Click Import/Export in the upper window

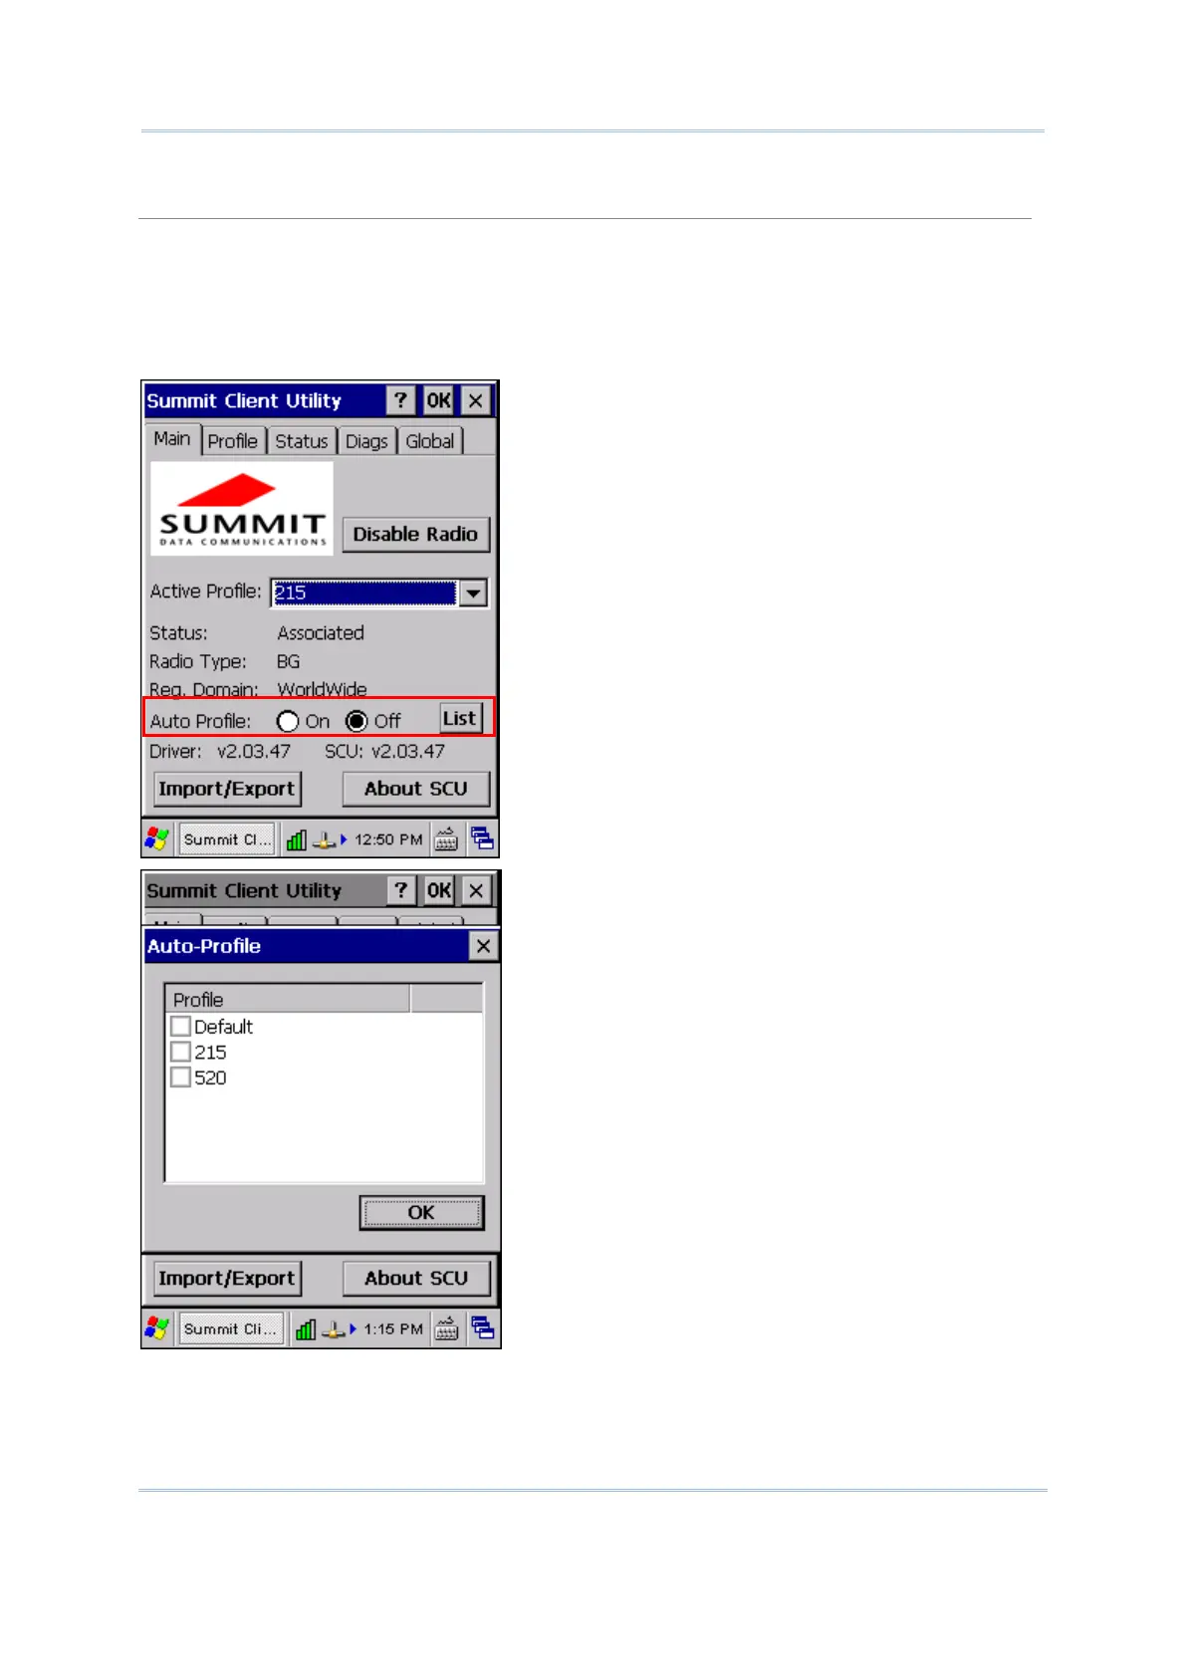(x=227, y=789)
